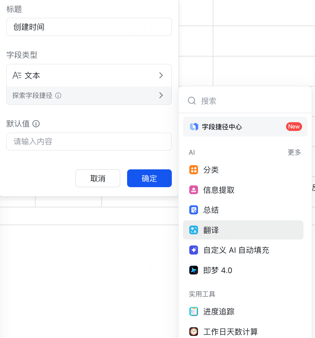Click the 工作日天数计算 clock icon
This screenshot has height=338, width=315.
pyautogui.click(x=193, y=331)
